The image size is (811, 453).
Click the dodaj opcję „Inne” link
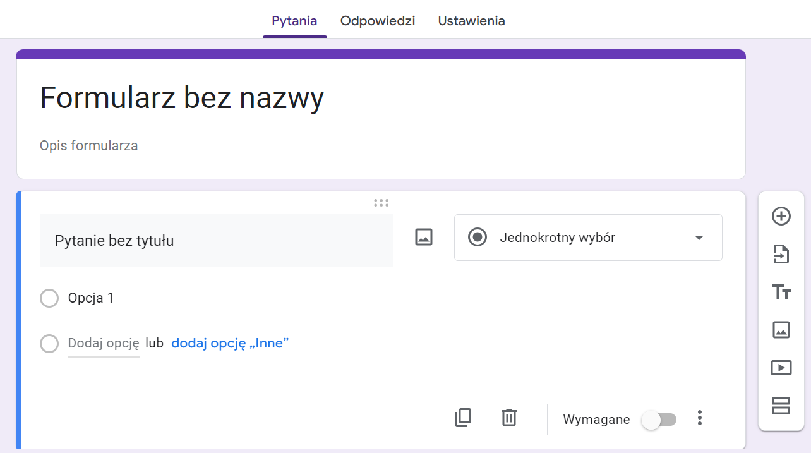pos(230,343)
